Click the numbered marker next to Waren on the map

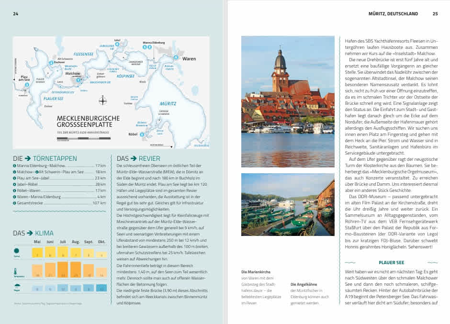pyautogui.click(x=176, y=57)
